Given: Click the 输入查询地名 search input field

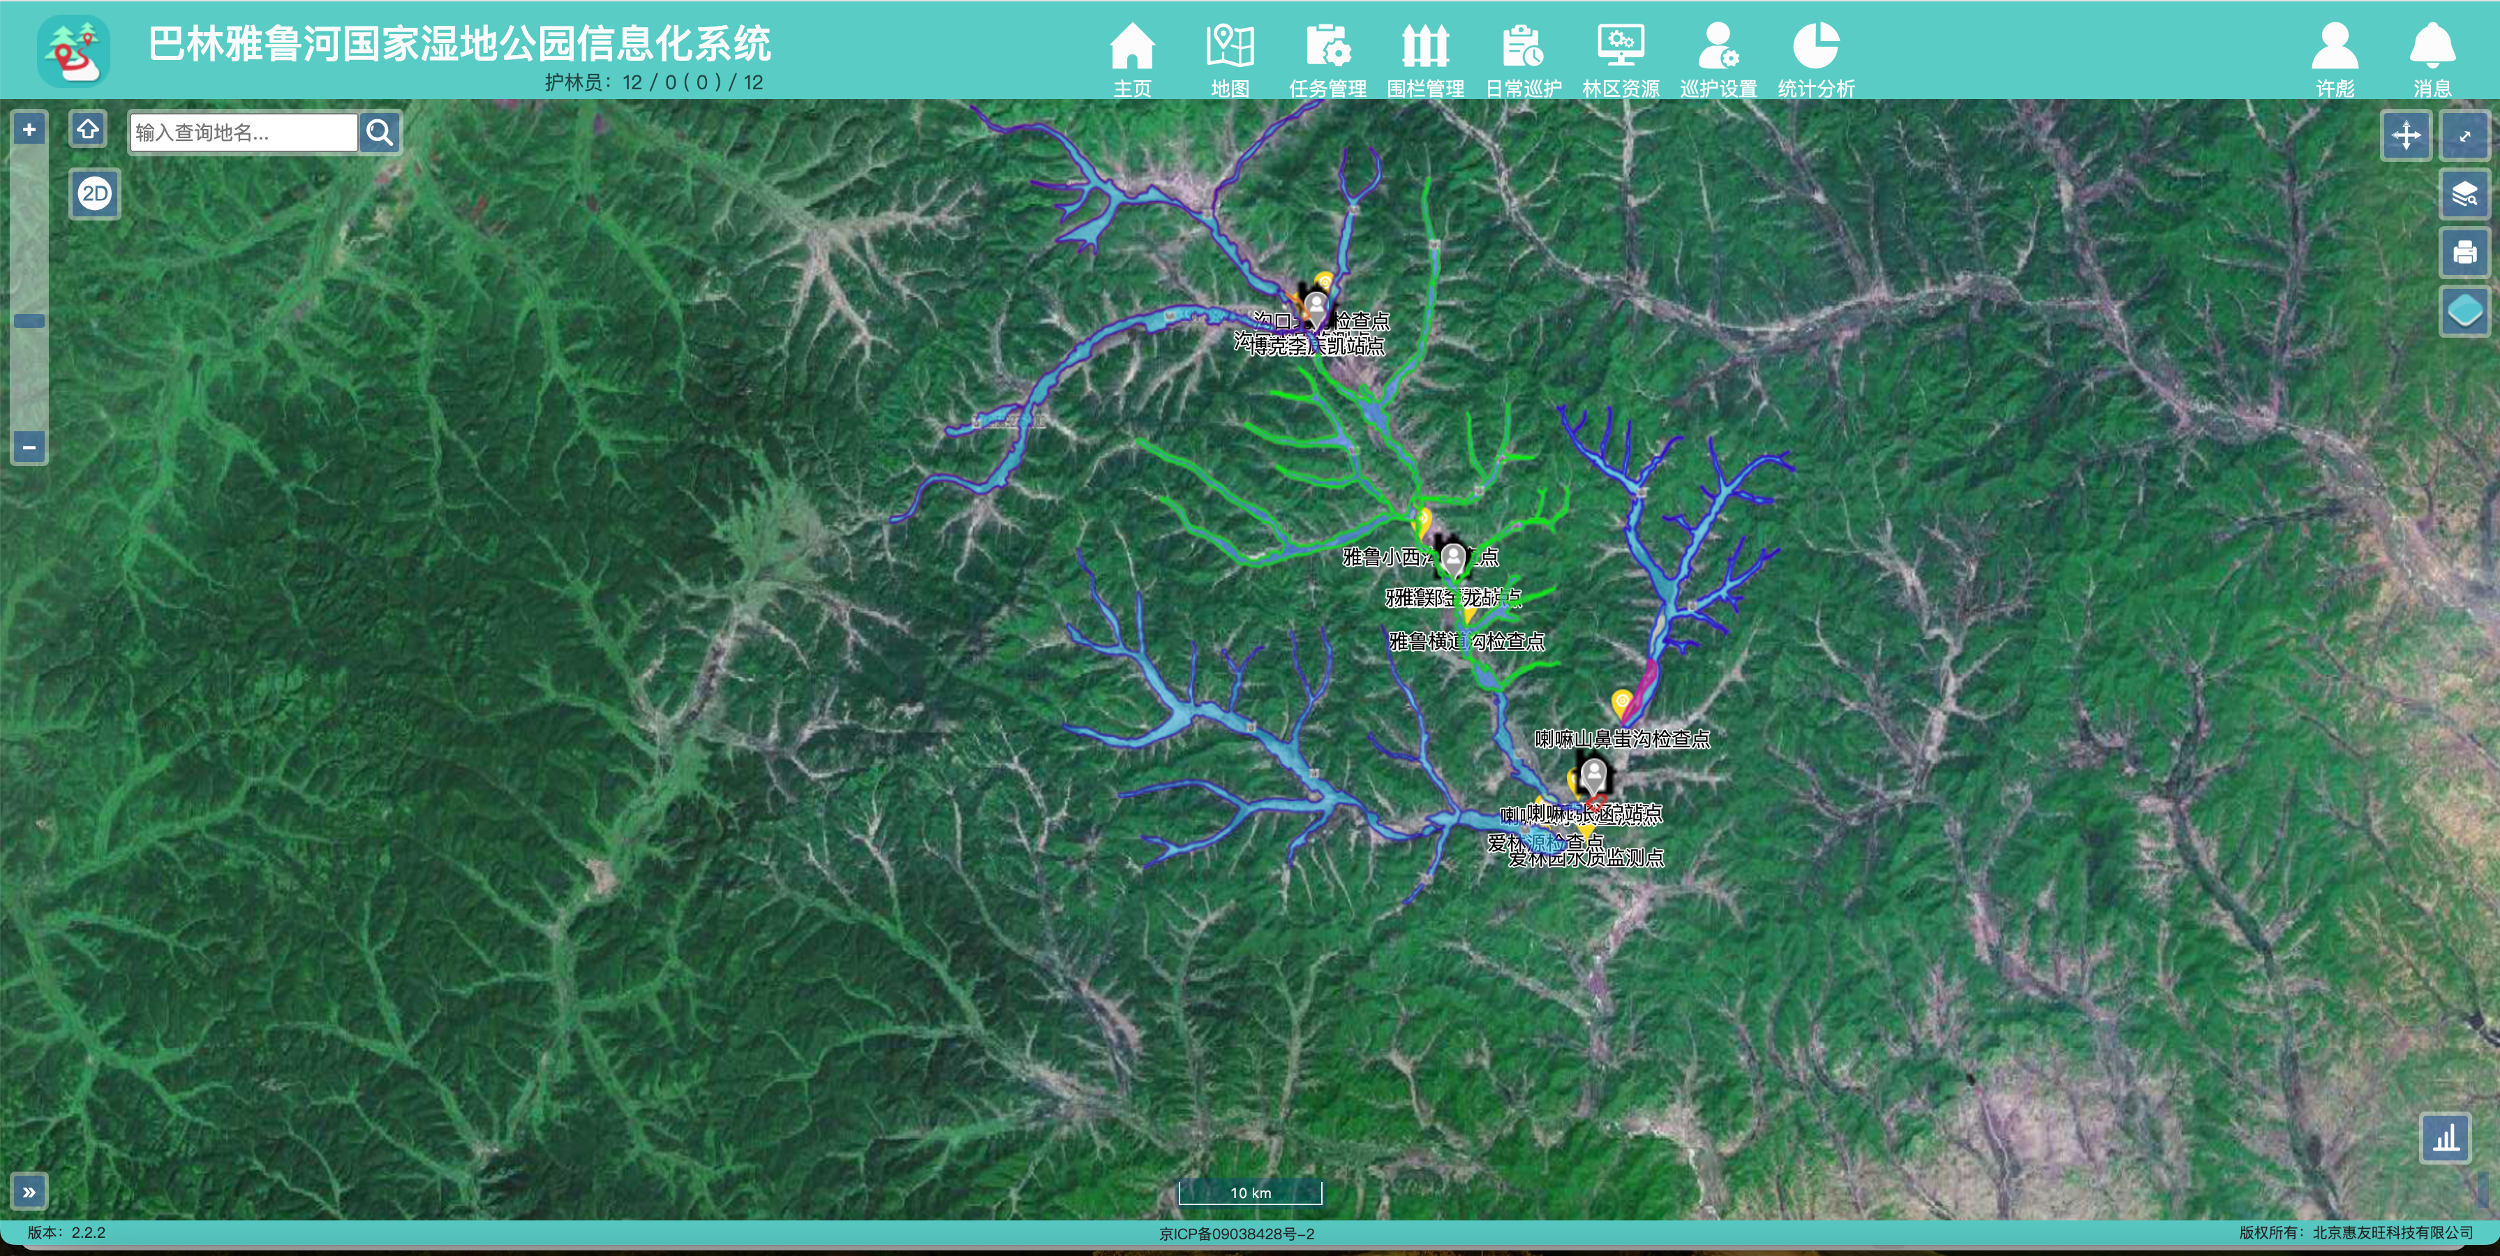Looking at the screenshot, I should point(243,132).
